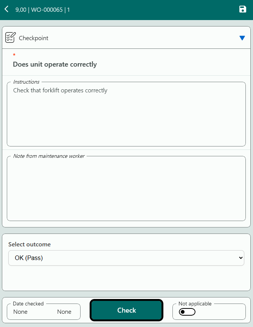The height and width of the screenshot is (327, 253).
Task: Click the Not applicable label text
Action: [195, 304]
